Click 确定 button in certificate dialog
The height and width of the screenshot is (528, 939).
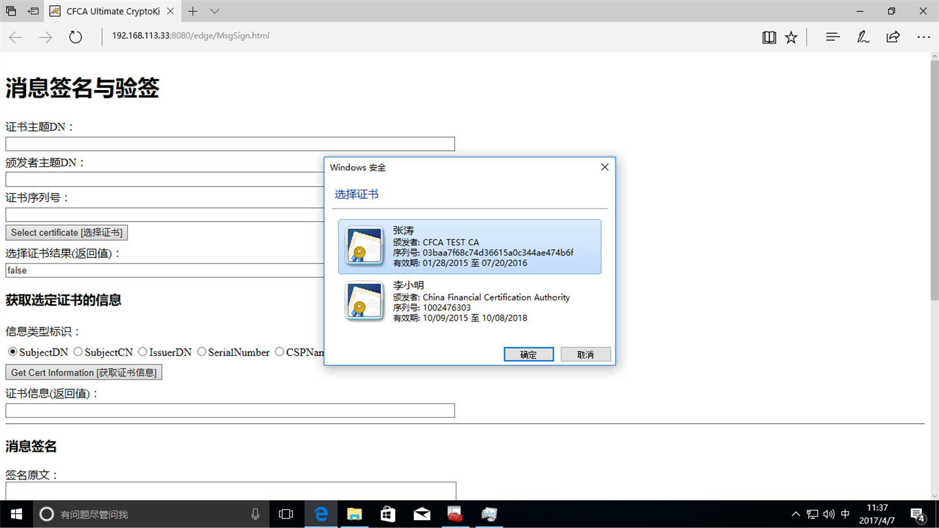[x=529, y=354]
